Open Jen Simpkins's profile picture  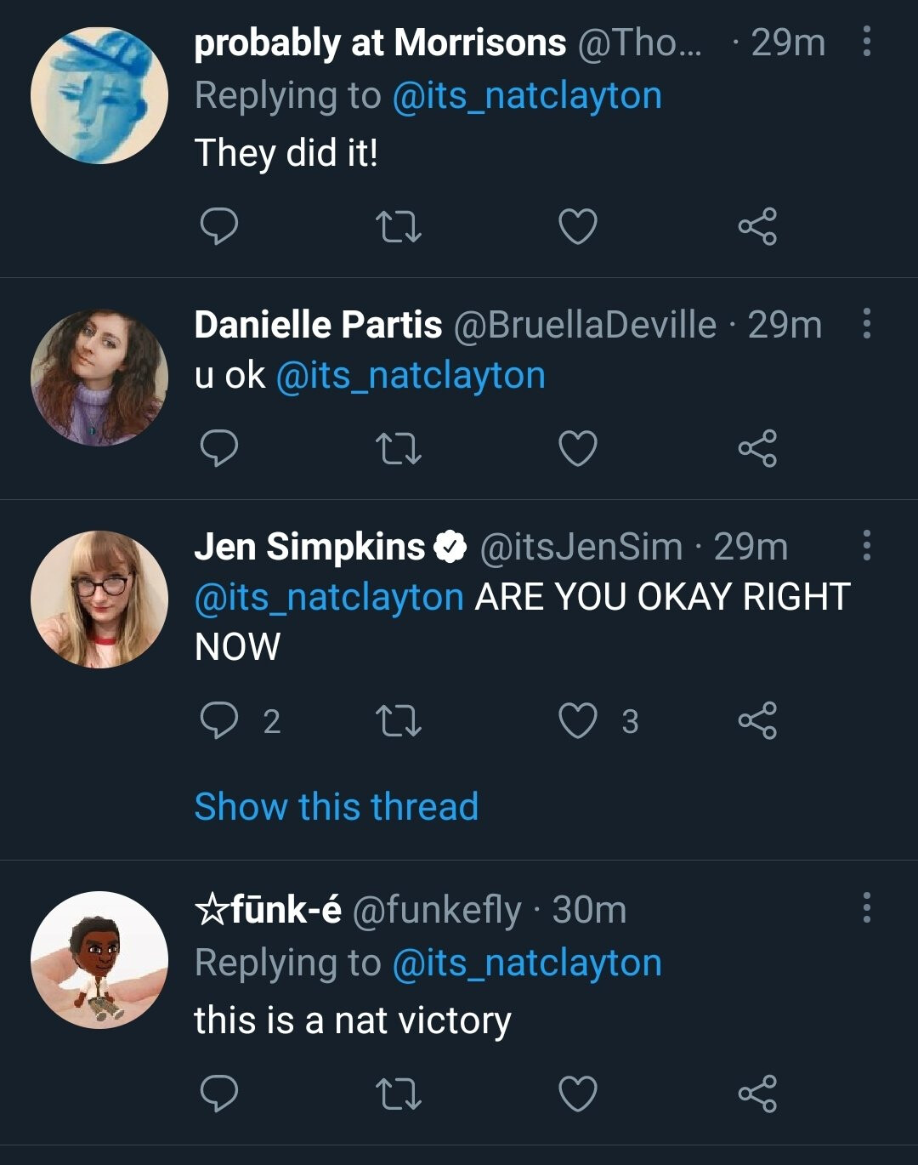[x=99, y=600]
